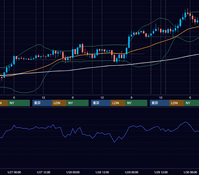Click the 1/29 00:00 time axis label
Image resolution: width=199 pixels, height=175 pixels.
click(x=131, y=172)
